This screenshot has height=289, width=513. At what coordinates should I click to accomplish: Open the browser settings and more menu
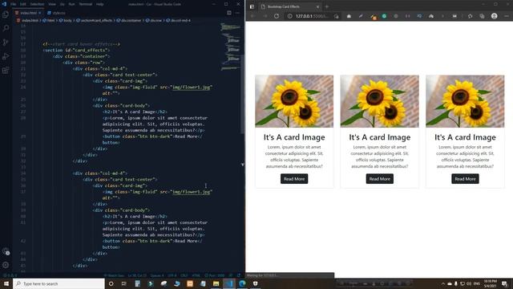[x=506, y=16]
